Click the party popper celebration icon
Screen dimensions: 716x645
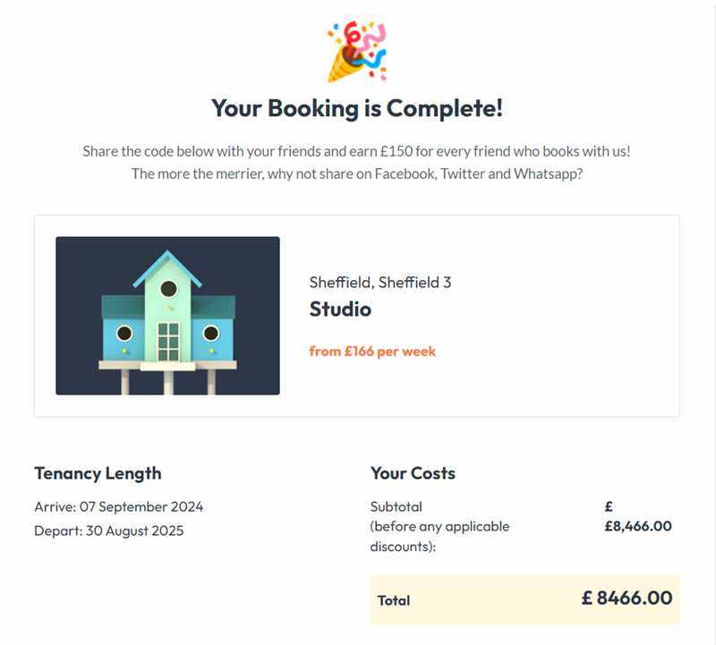click(x=357, y=51)
